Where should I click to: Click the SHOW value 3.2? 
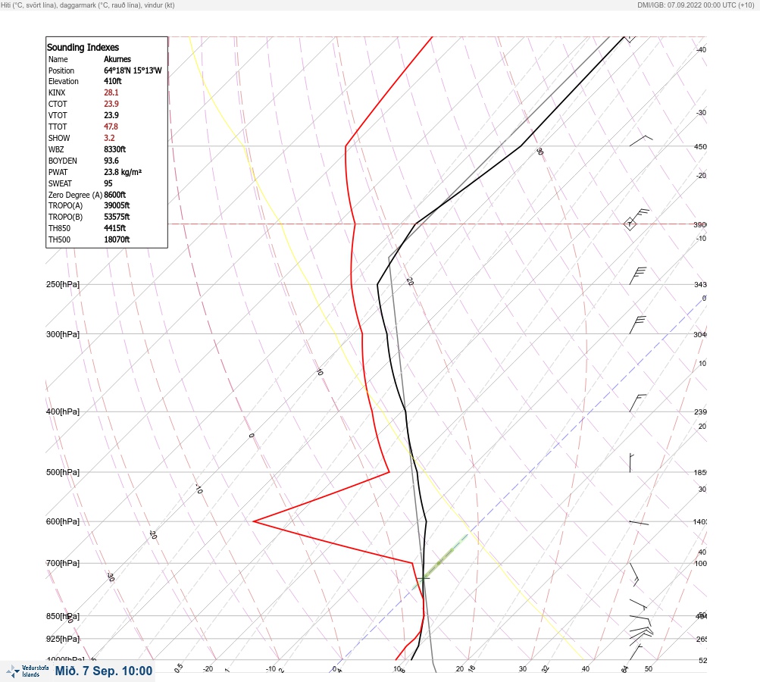pos(109,138)
